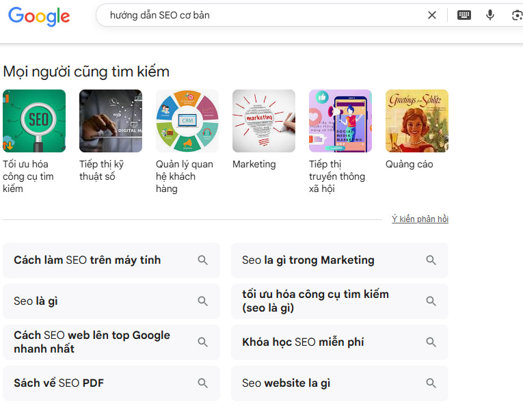Select the 'Marketing' label

coord(254,164)
